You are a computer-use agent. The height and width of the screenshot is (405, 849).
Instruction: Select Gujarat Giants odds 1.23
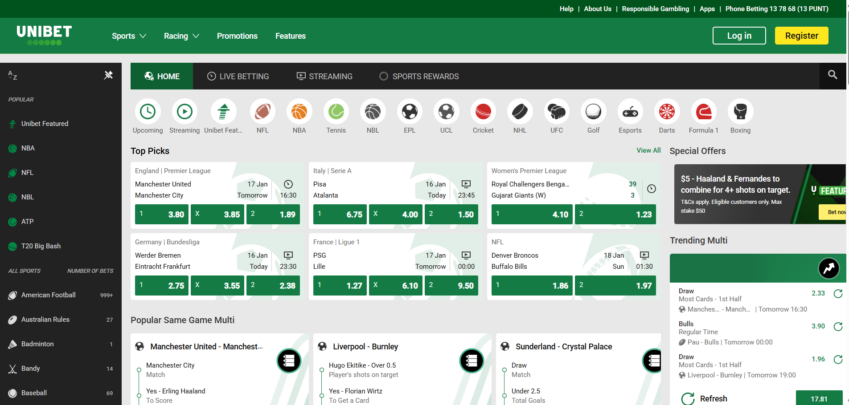(x=615, y=215)
